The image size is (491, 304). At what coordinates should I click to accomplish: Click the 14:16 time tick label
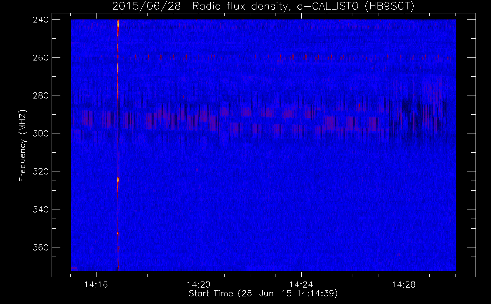(x=96, y=285)
